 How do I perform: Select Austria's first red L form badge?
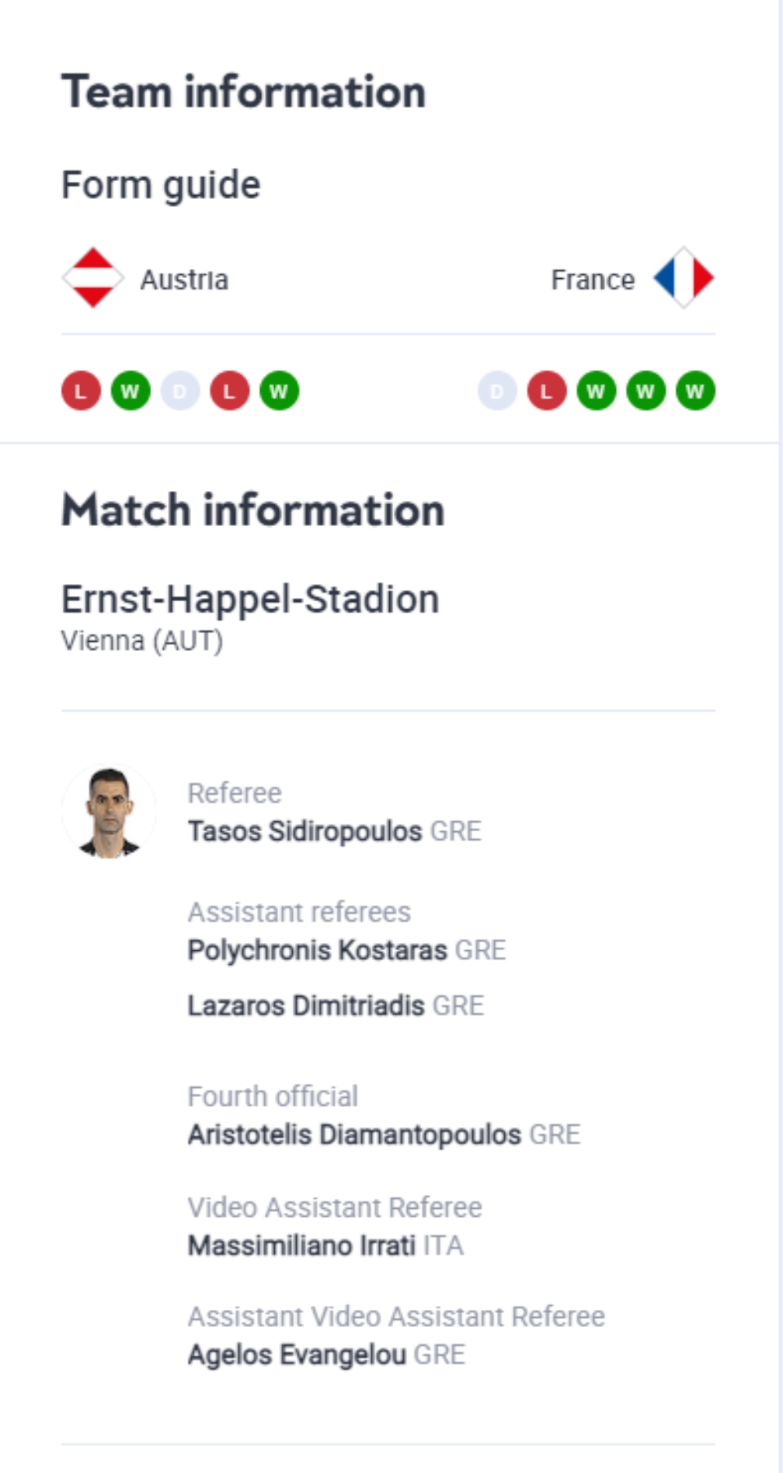pyautogui.click(x=81, y=391)
